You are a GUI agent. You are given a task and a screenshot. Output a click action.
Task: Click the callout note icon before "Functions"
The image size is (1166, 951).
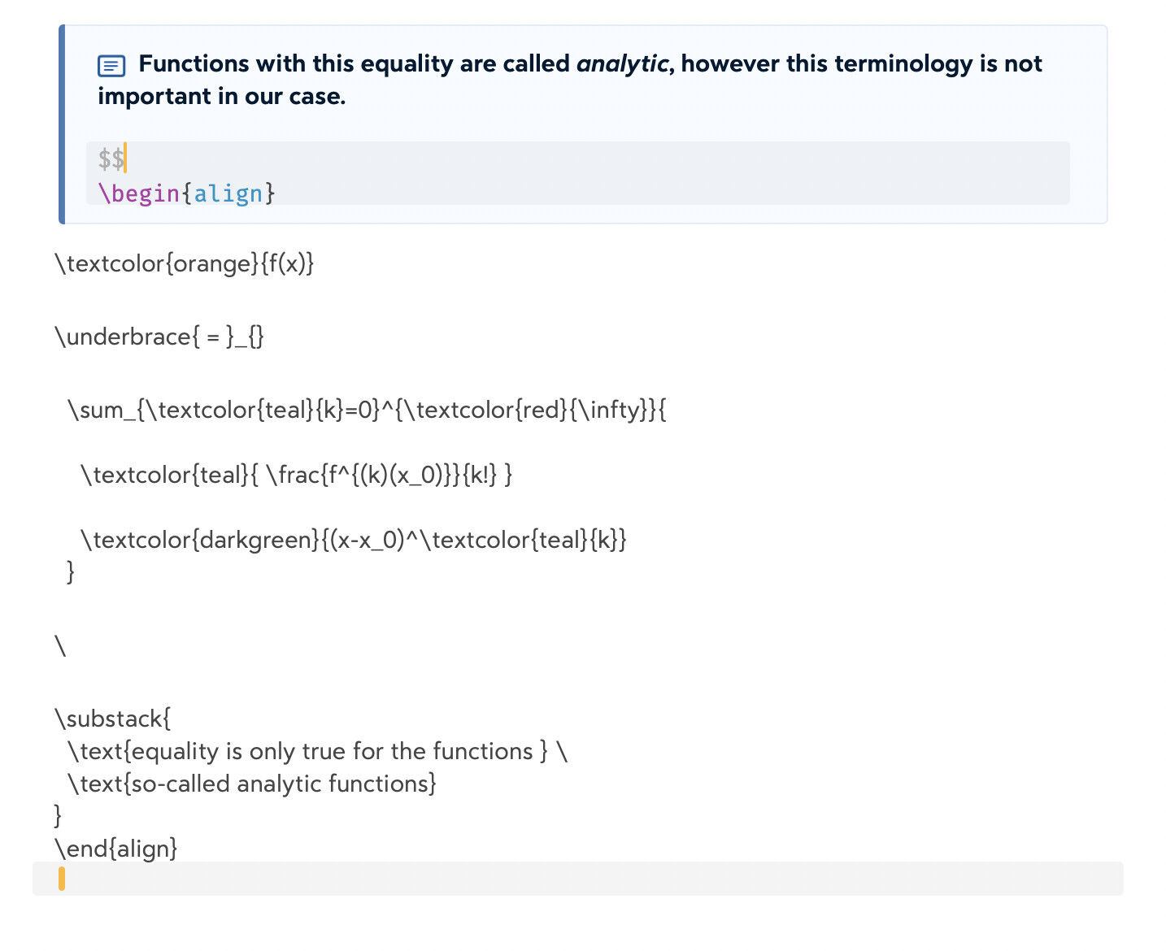click(x=111, y=66)
